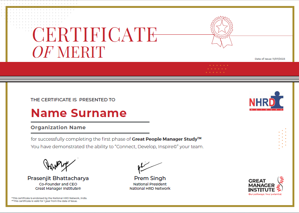
Task: Click 'Great People Manager Study' bold text
Action: (167, 139)
